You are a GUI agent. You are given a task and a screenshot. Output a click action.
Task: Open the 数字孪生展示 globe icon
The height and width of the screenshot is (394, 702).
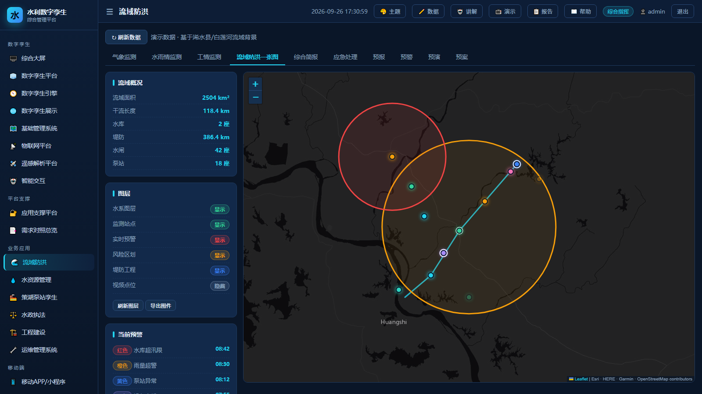click(x=13, y=111)
